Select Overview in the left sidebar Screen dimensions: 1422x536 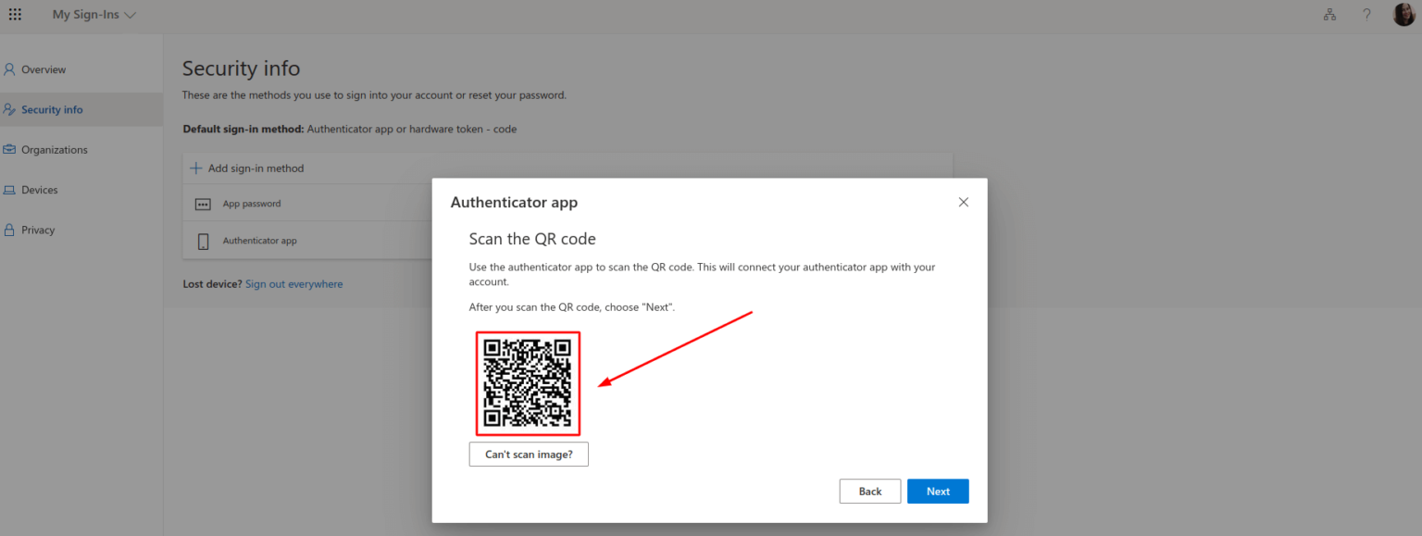[x=42, y=69]
